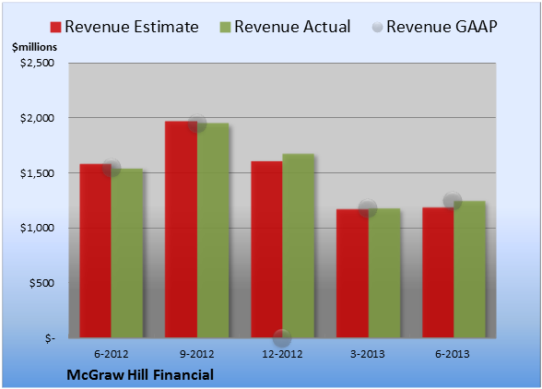Select the red estimate bar for 6-2013
The image size is (542, 389).
tap(438, 273)
